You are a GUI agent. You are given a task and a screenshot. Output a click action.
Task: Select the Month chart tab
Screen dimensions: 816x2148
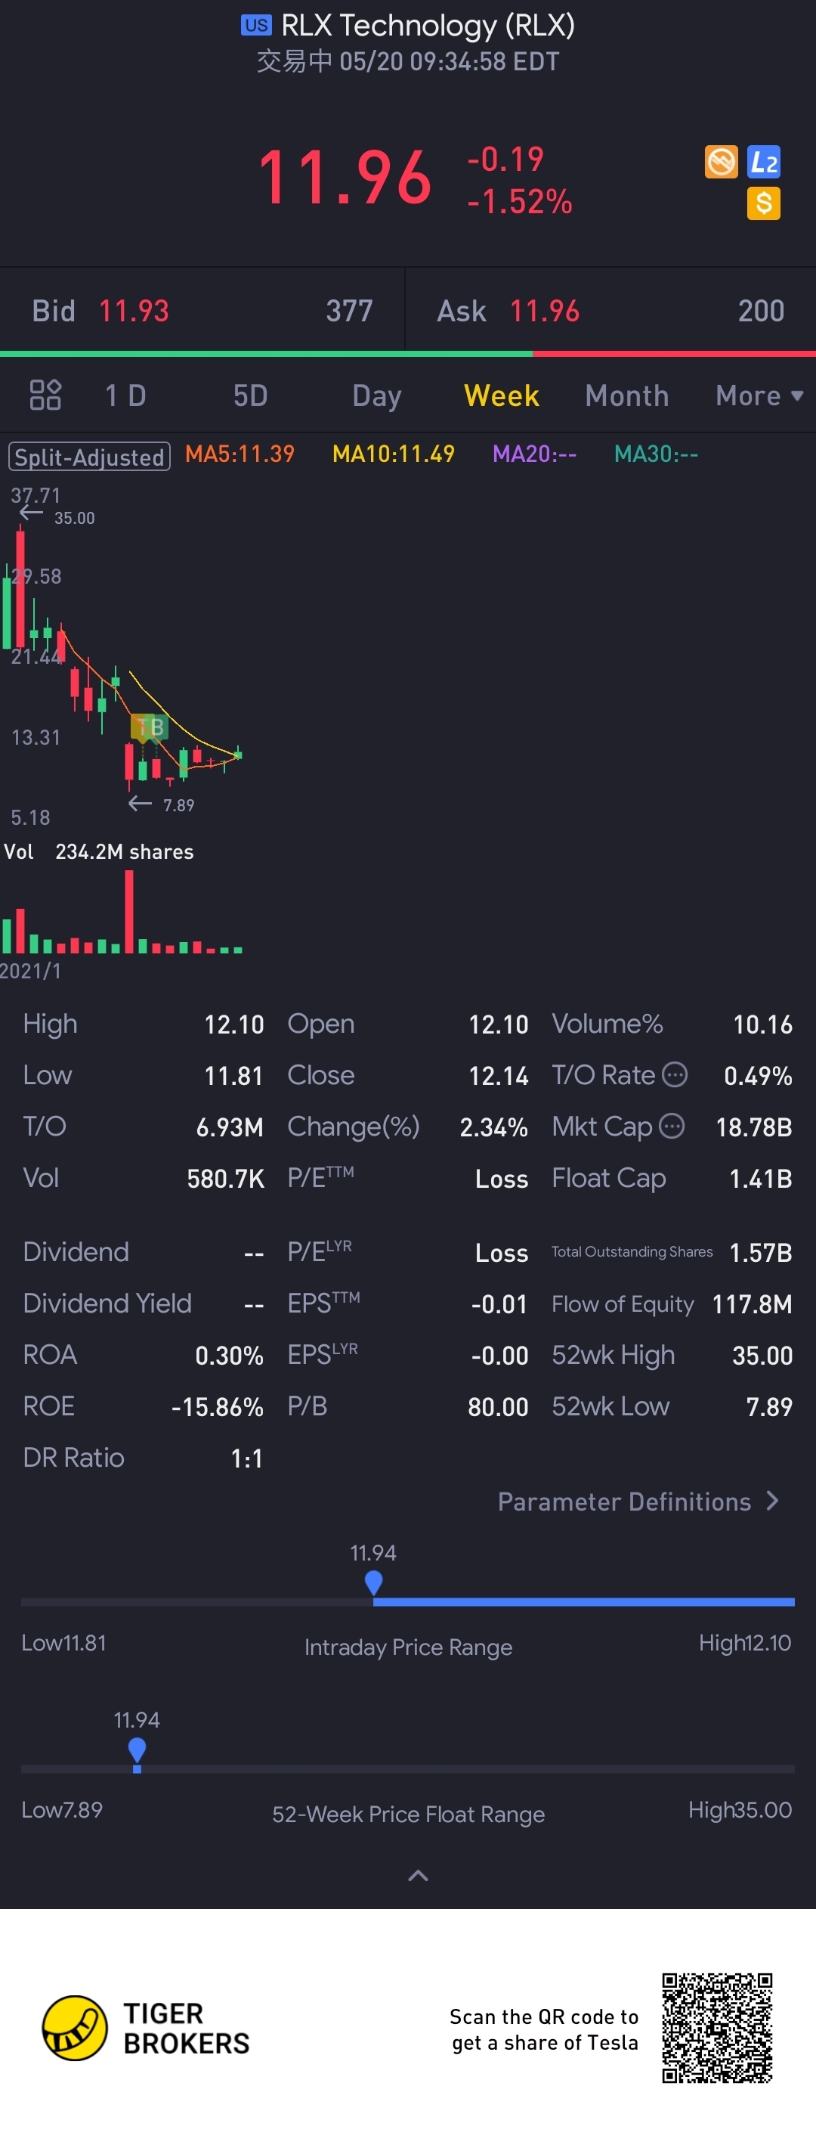coord(627,395)
